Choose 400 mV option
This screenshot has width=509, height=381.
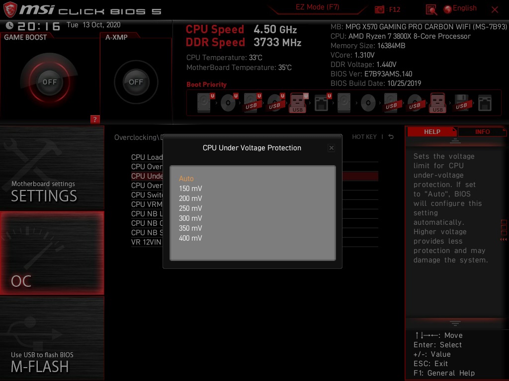coord(190,238)
